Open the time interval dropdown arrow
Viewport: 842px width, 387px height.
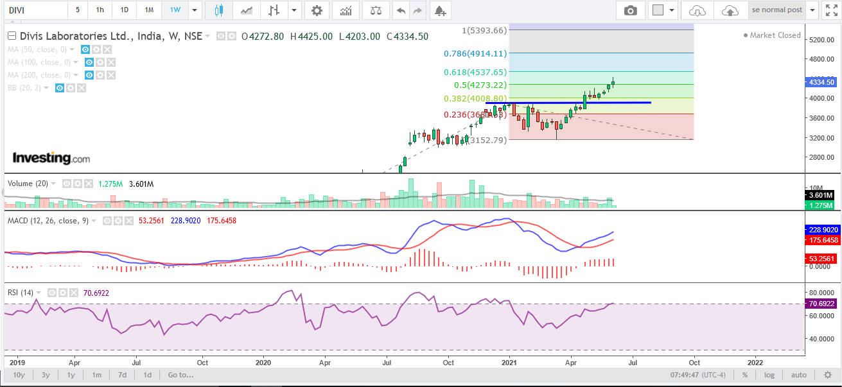coord(195,10)
